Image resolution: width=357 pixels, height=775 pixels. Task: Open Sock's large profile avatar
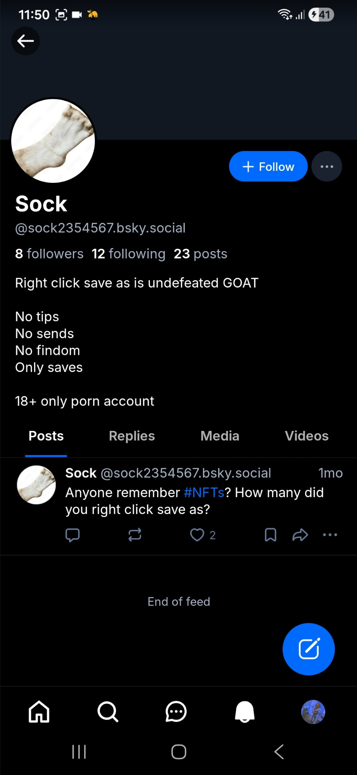coord(53,141)
